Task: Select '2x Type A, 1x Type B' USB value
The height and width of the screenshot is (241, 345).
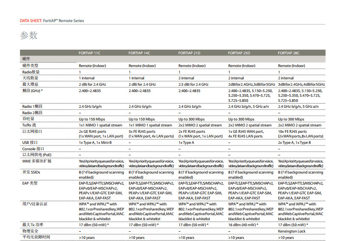Action: click(x=295, y=143)
